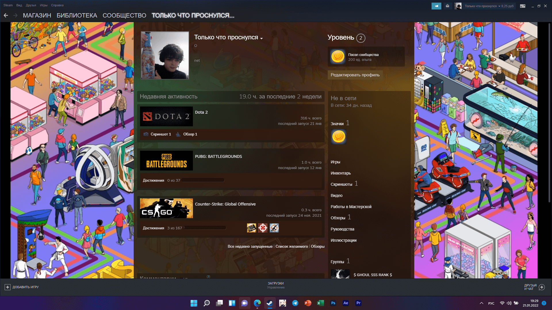
Task: Open the Посол сообщества badge card
Action: (x=366, y=57)
